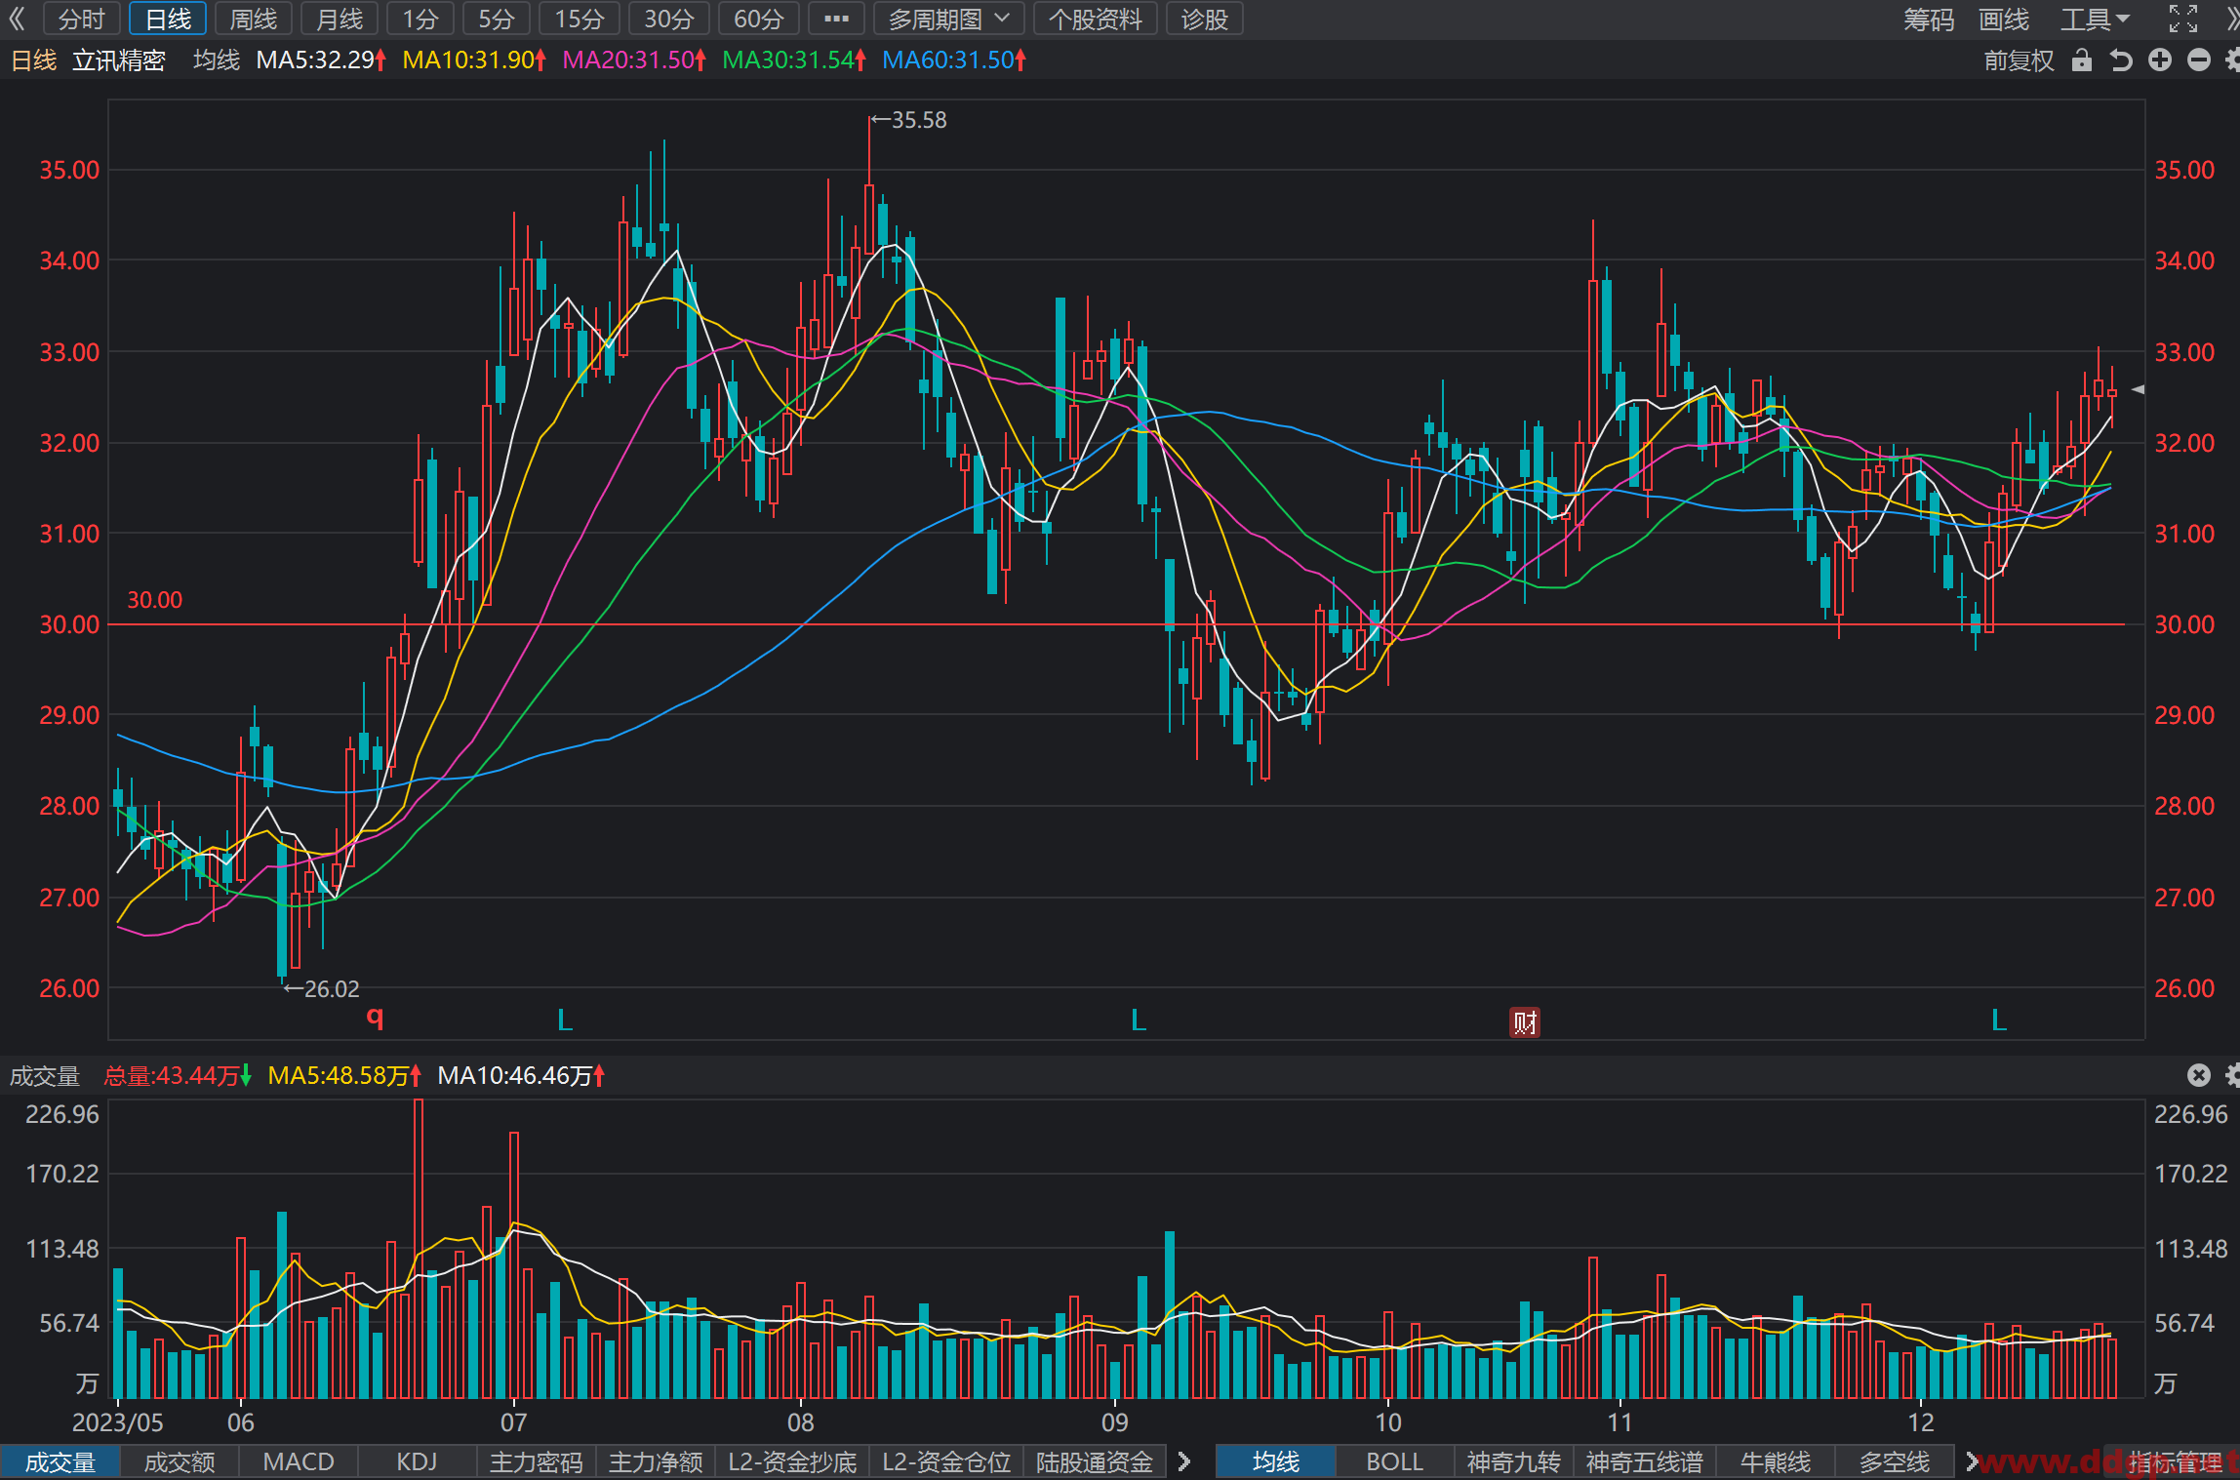Select the BOLL overlay indicator
Viewport: 2240px width, 1480px height.
coord(1394,1461)
